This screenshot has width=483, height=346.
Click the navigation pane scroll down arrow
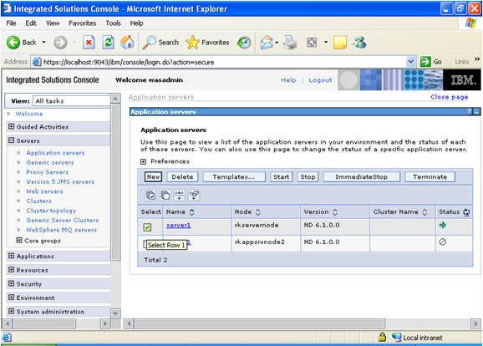tap(115, 313)
